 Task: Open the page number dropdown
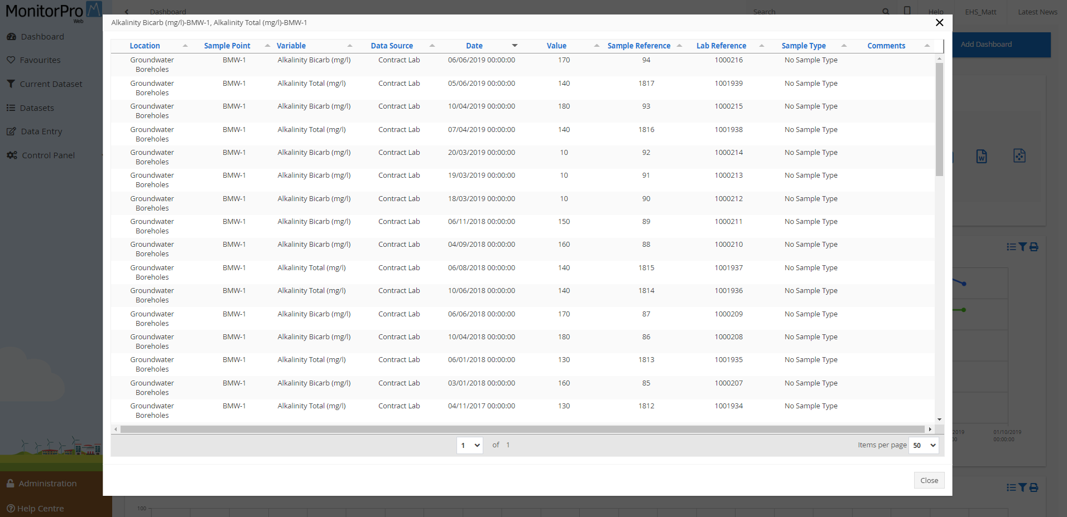click(470, 445)
